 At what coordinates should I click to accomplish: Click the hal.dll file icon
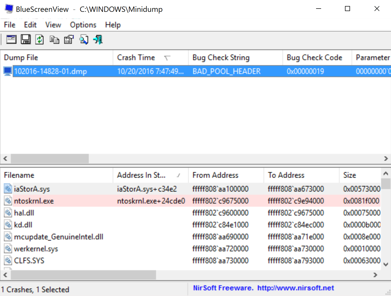click(x=8, y=213)
